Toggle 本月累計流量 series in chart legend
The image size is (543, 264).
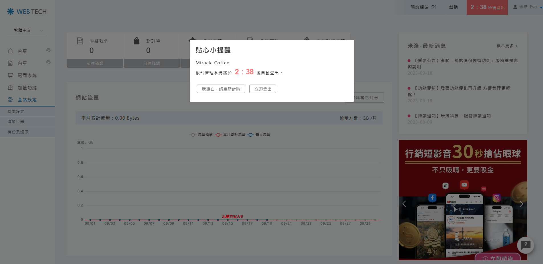tap(230, 135)
